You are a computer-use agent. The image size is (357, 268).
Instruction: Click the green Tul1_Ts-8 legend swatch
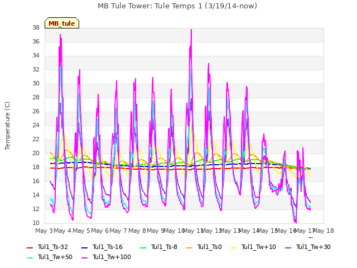143,247
